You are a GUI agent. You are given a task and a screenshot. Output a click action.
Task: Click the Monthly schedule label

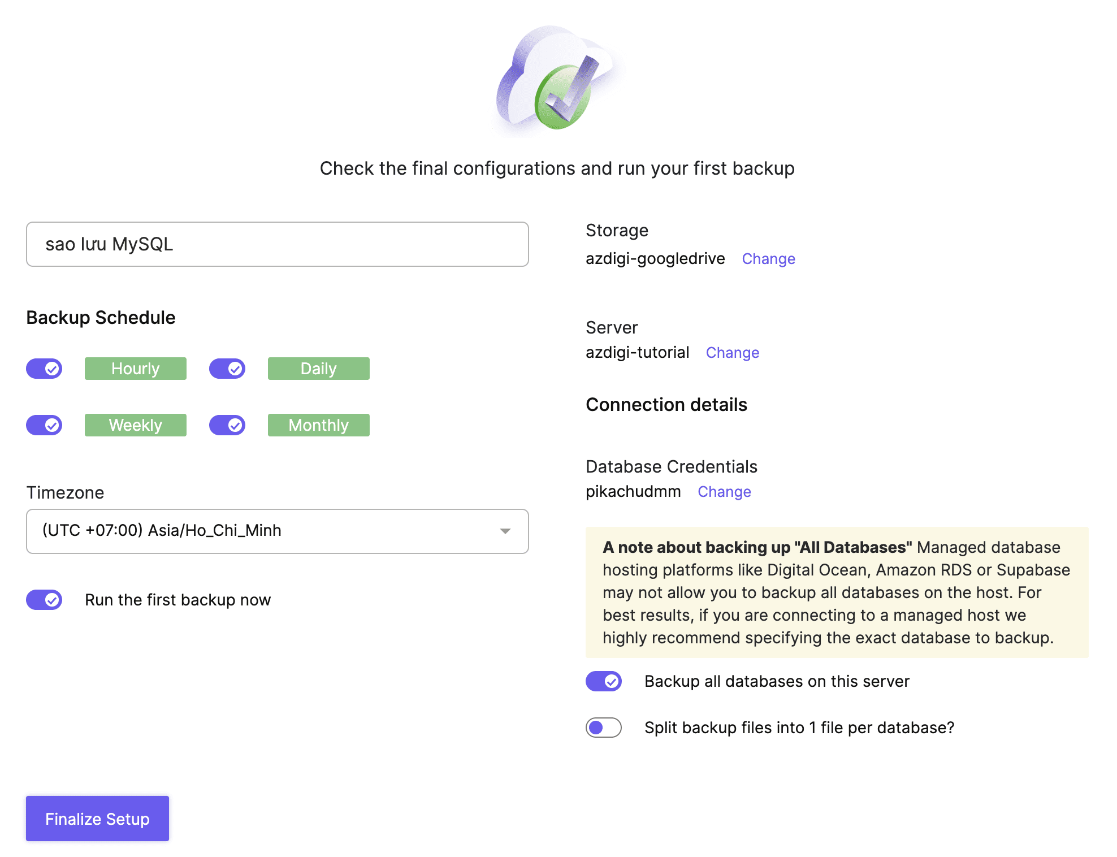pyautogui.click(x=319, y=425)
